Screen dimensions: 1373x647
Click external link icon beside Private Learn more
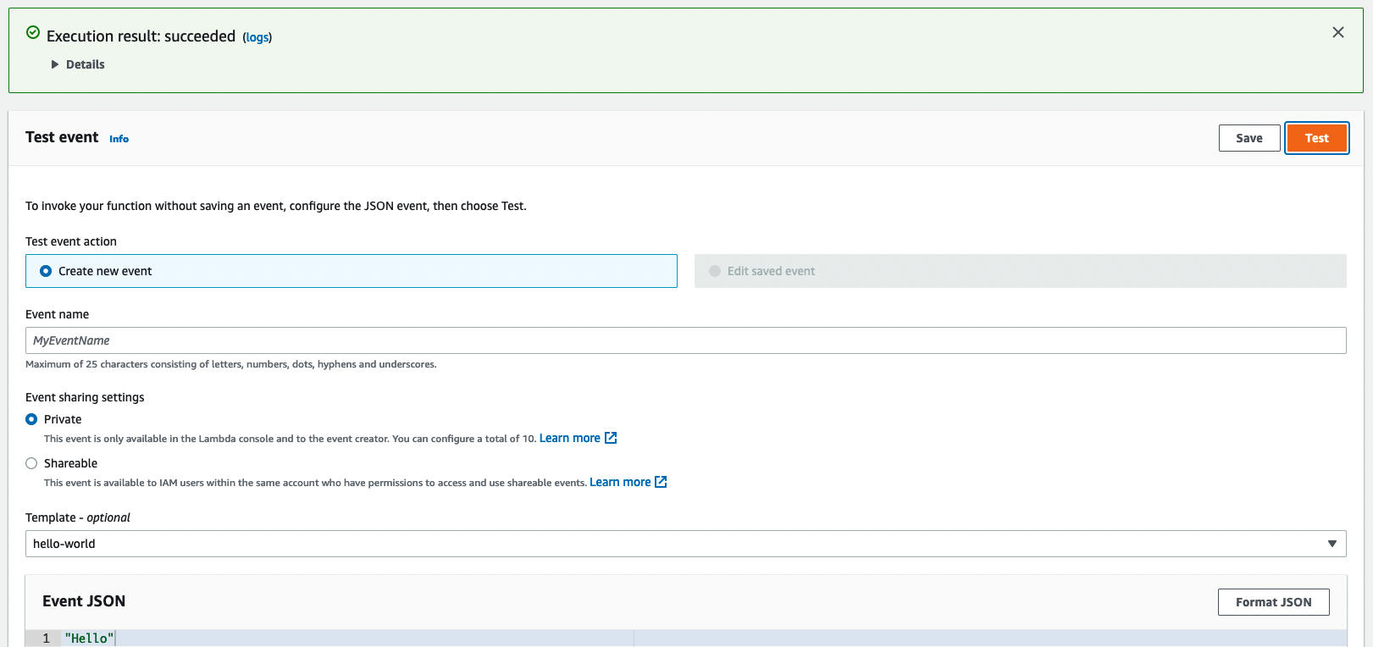pyautogui.click(x=611, y=438)
